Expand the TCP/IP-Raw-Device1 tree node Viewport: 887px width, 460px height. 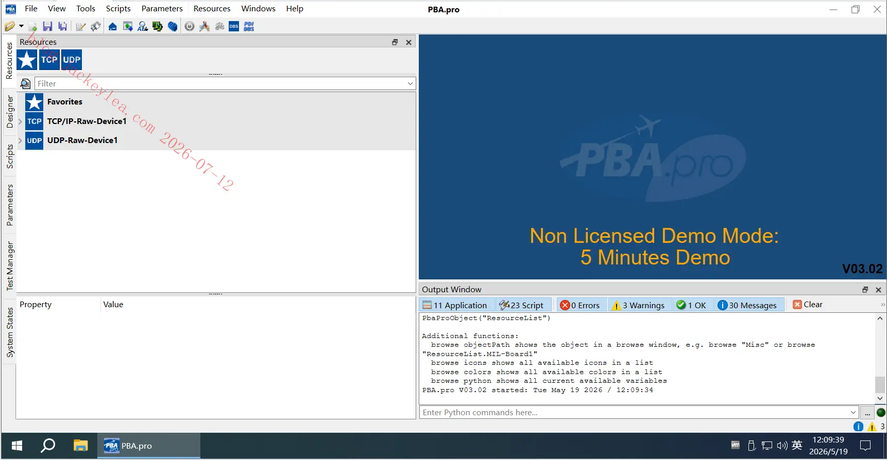point(21,121)
